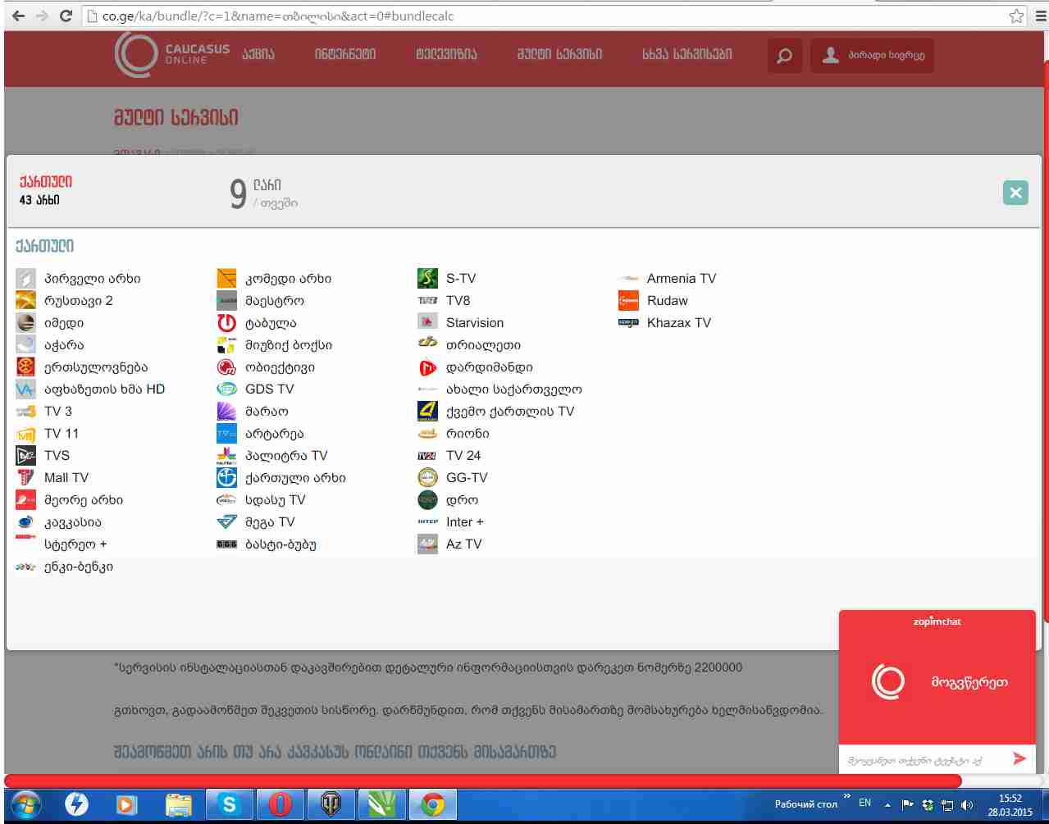Click the TV 24 channel entry

pyautogui.click(x=463, y=456)
